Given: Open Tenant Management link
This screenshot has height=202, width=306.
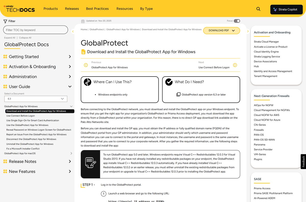Looking at the screenshot, I should tap(265, 76).
